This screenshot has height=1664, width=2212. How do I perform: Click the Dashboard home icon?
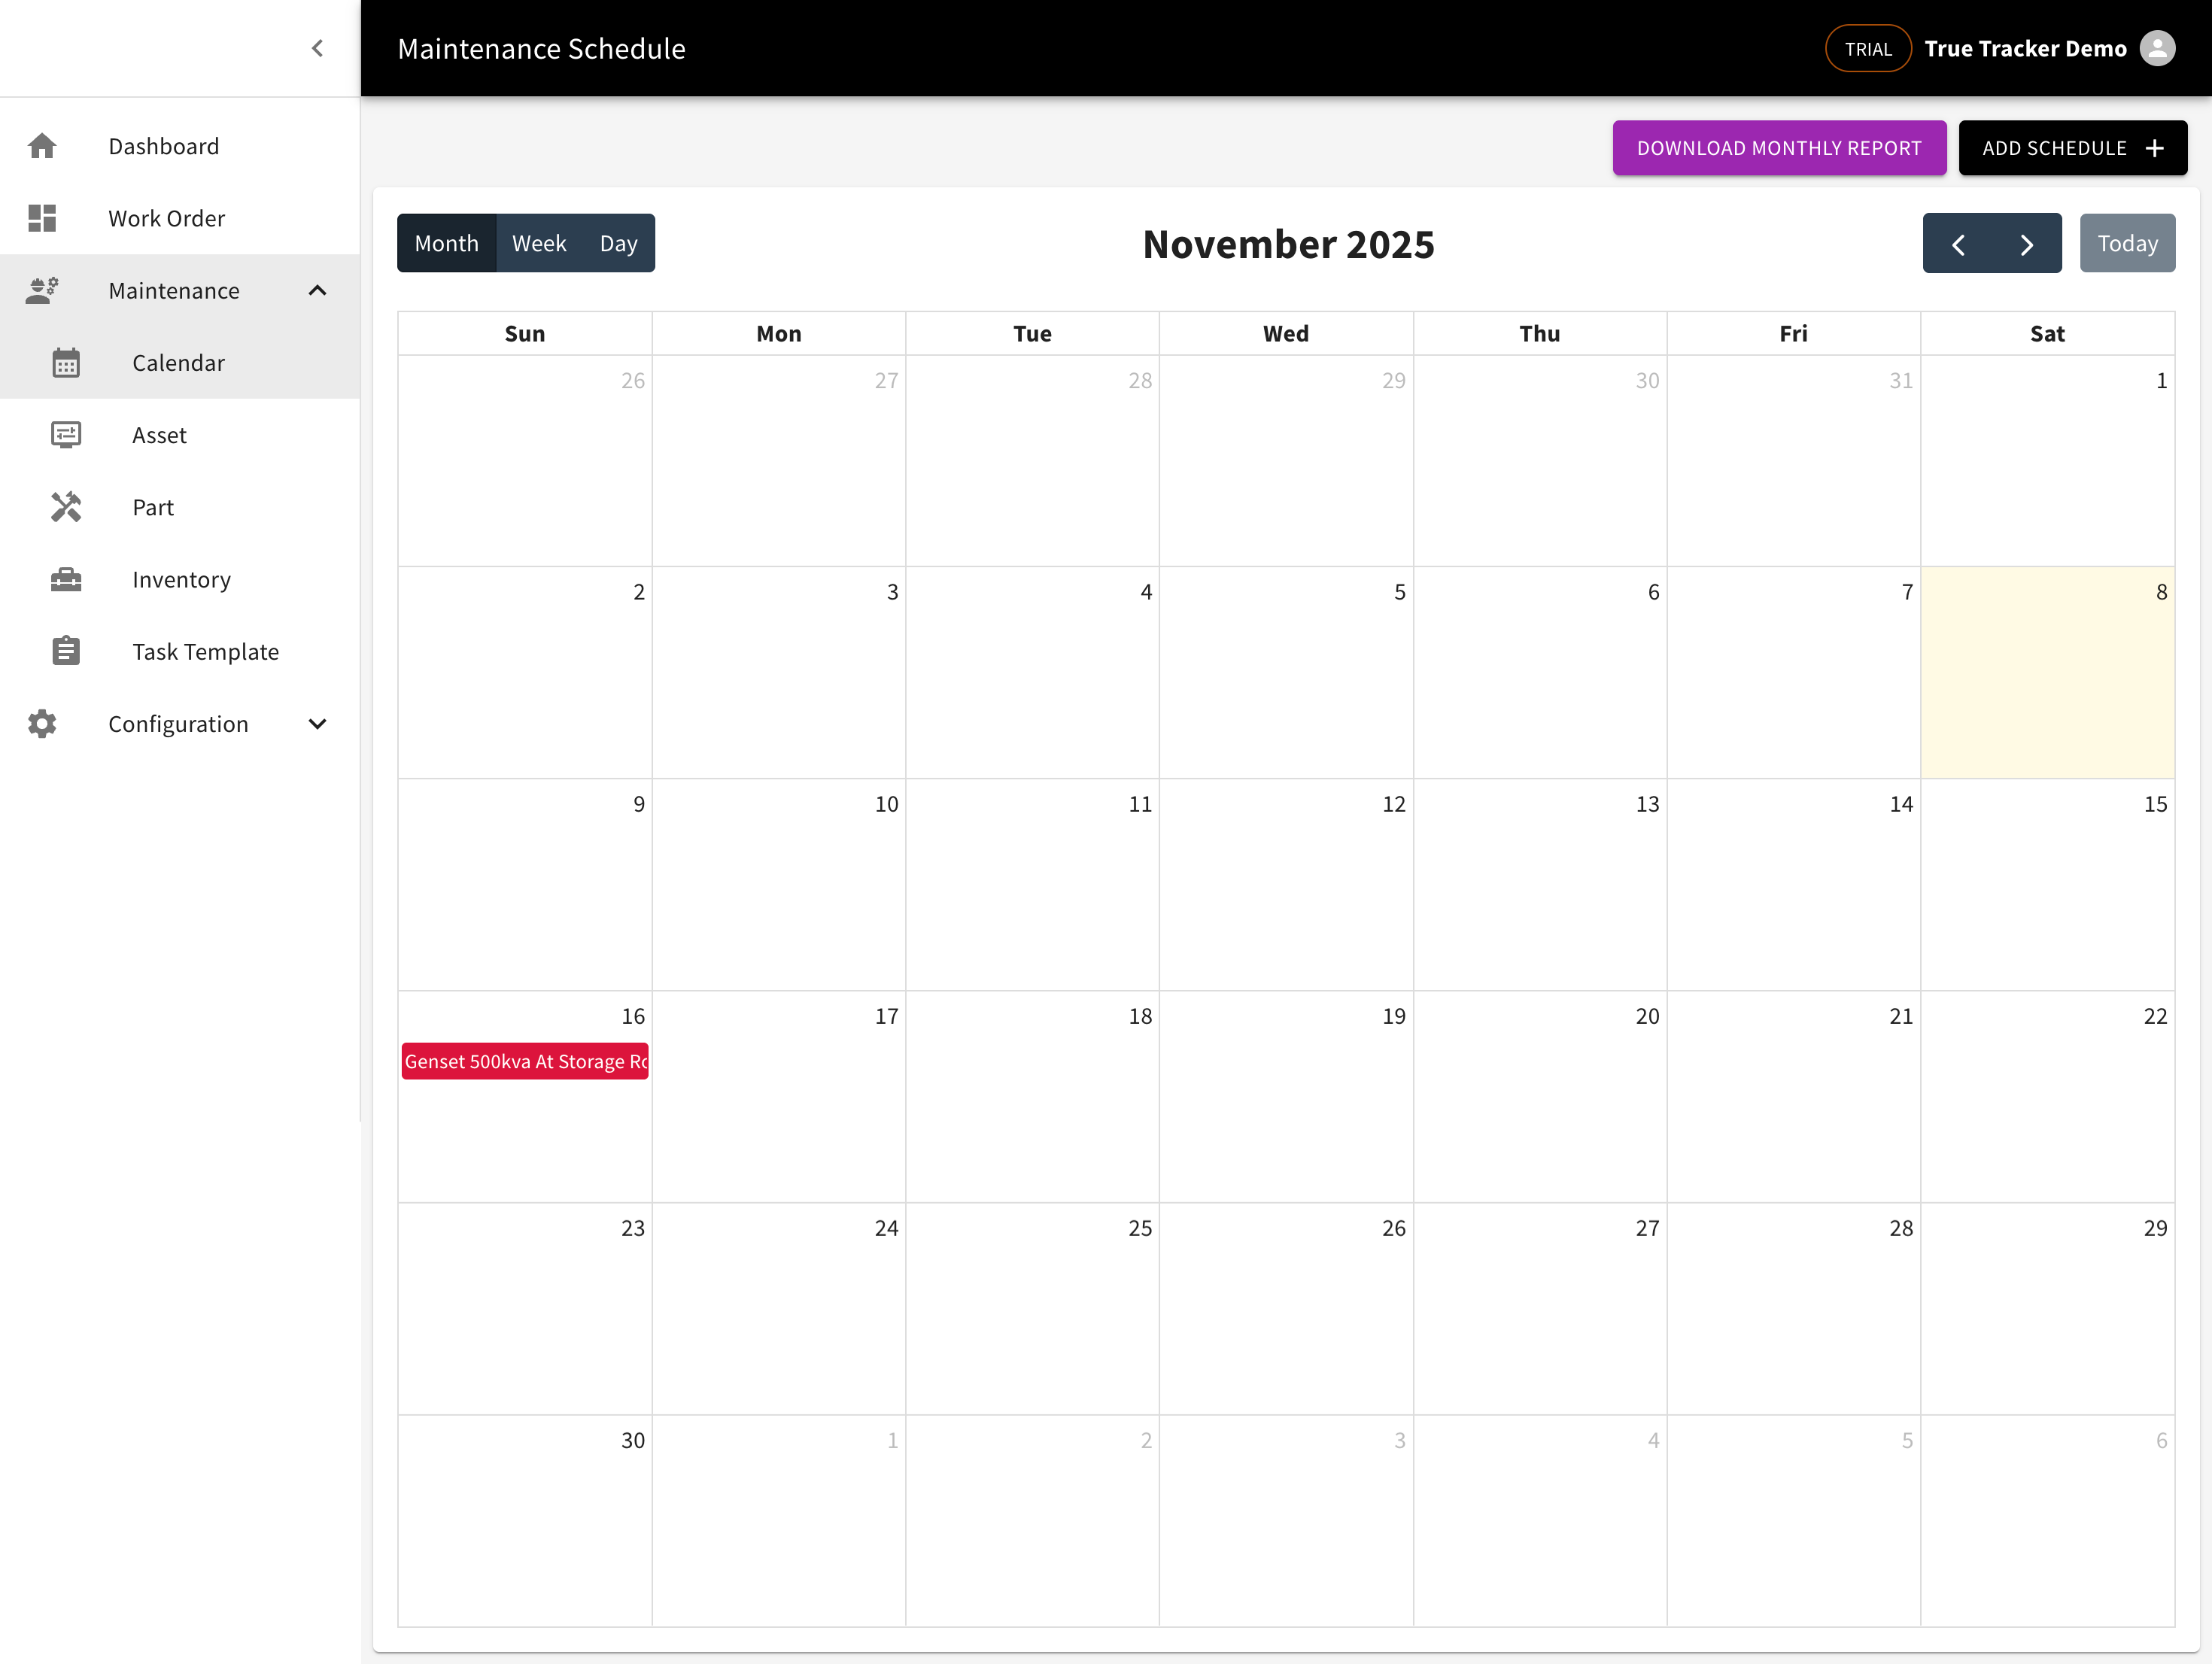click(x=43, y=146)
